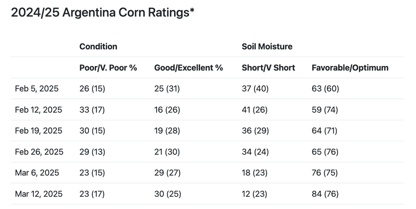
Task: Select the Condition column group header
Action: 98,46
